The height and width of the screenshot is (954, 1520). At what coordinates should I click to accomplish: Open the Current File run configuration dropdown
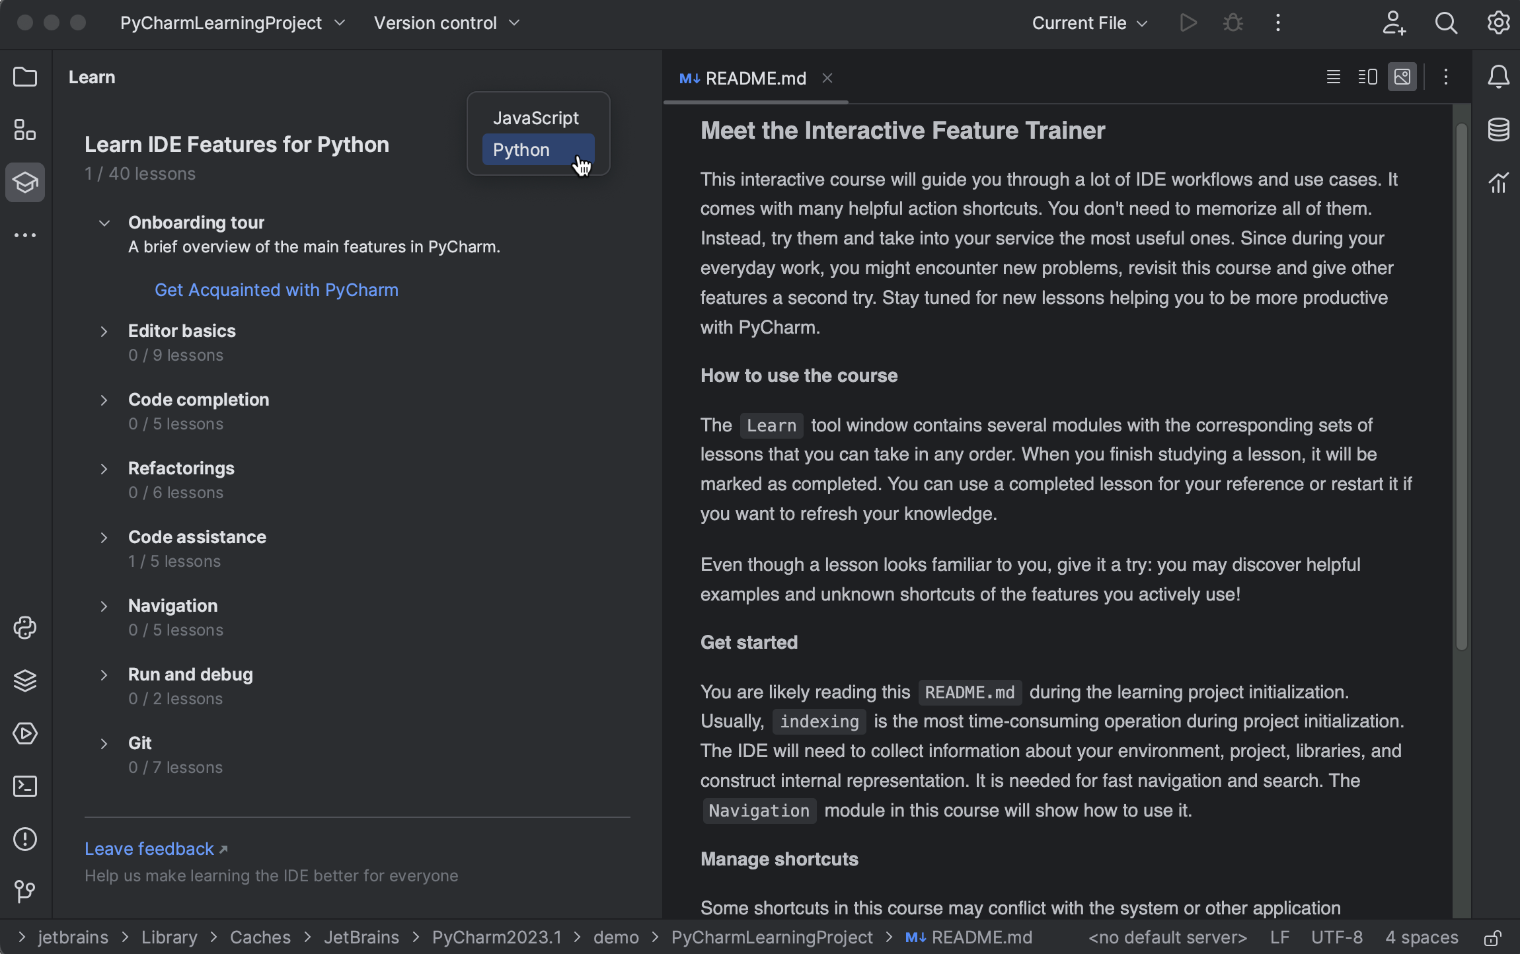click(1088, 22)
